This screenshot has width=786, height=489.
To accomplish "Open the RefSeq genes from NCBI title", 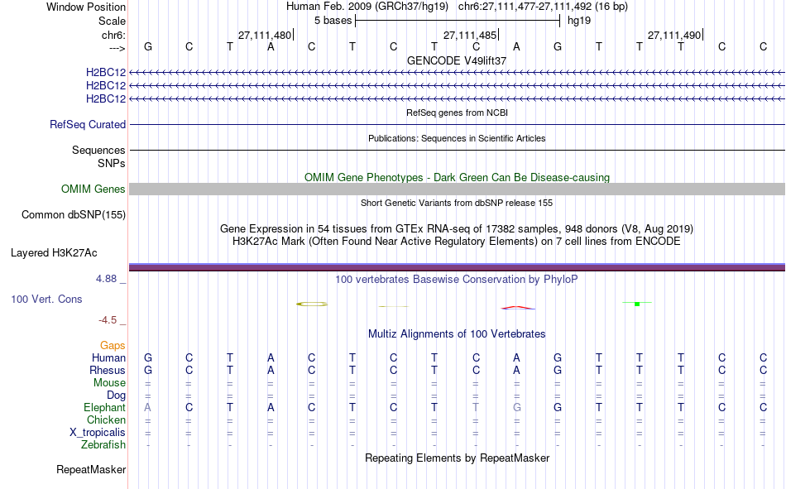I will point(457,113).
